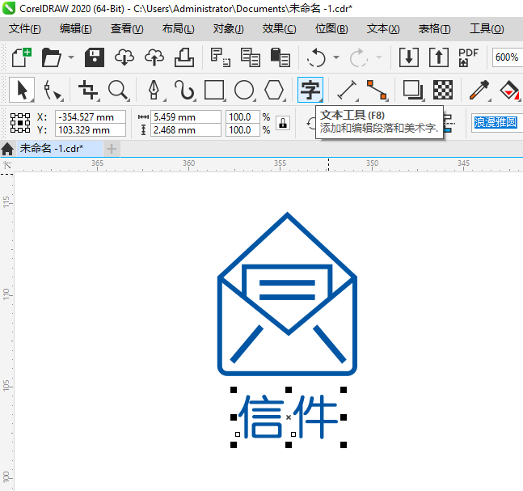The height and width of the screenshot is (491, 523).
Task: Click the font name box 浪漫雅圆
Action: point(496,122)
